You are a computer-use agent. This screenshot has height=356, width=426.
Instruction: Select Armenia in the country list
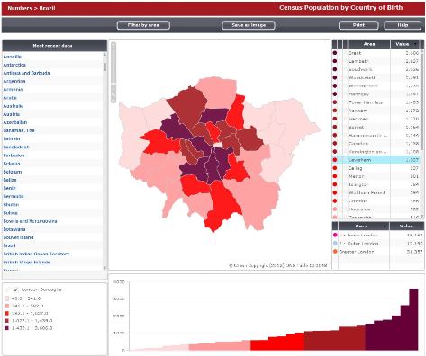[x=13, y=89]
